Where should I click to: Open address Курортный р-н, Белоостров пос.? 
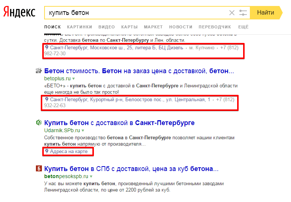tap(130, 100)
